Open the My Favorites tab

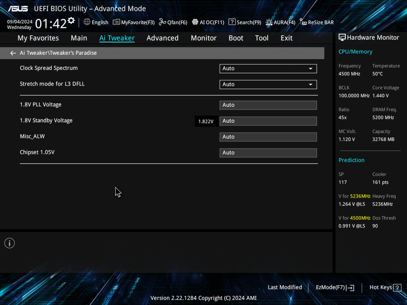click(38, 38)
